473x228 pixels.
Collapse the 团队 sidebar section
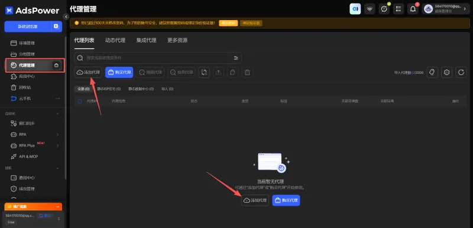point(57,168)
